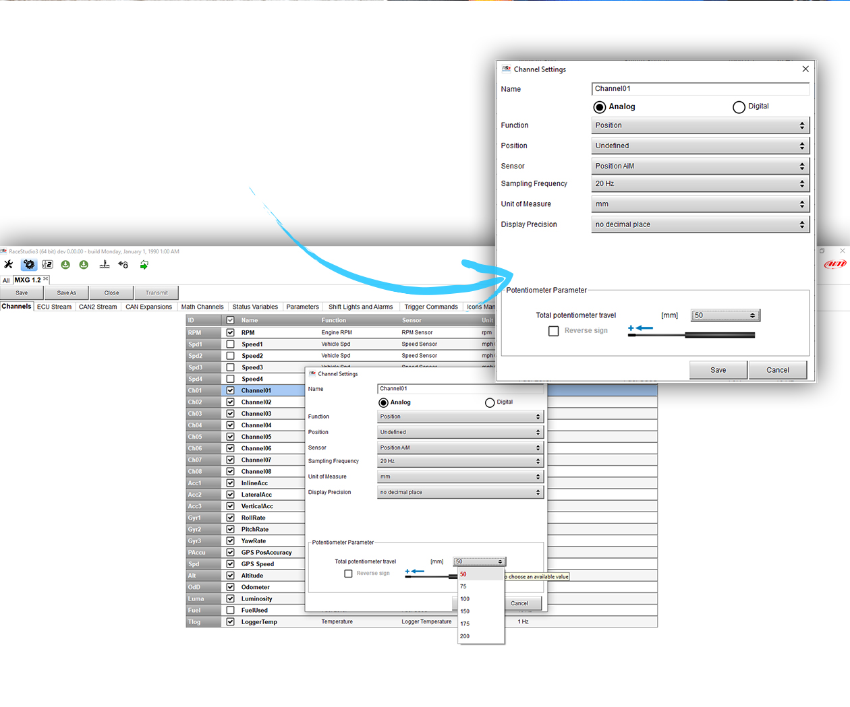Click the Transmit button

tap(157, 293)
